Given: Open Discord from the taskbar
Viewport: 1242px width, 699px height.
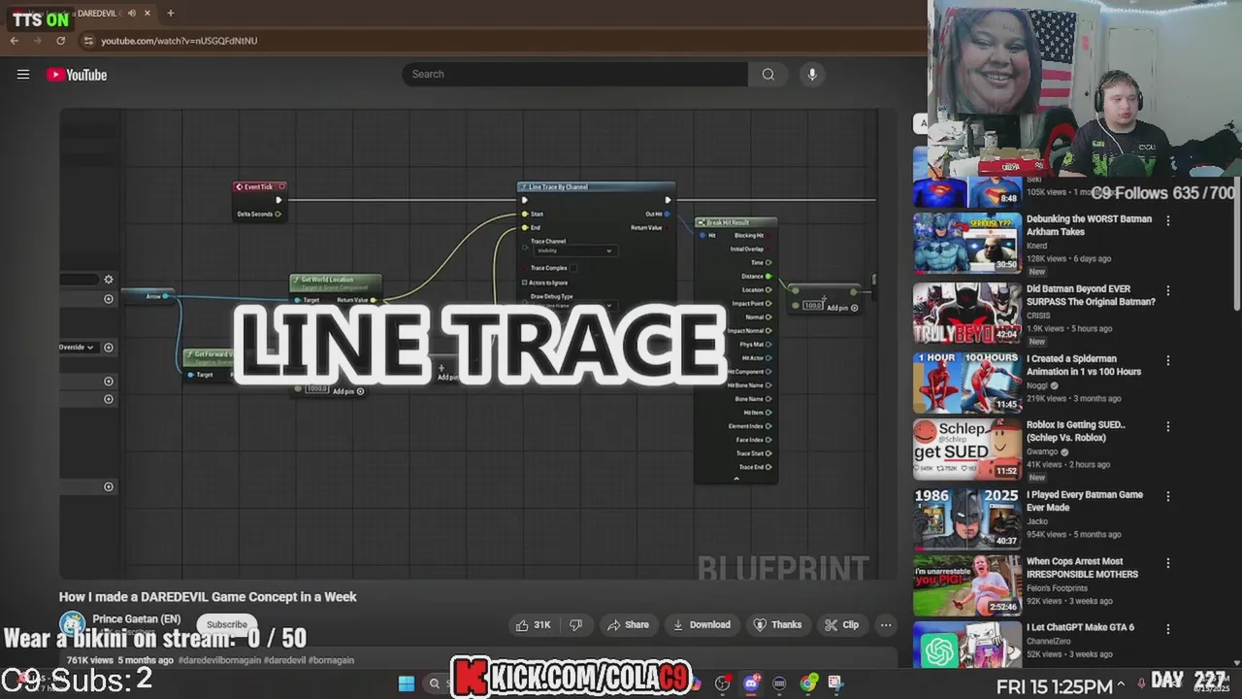Looking at the screenshot, I should tap(751, 683).
